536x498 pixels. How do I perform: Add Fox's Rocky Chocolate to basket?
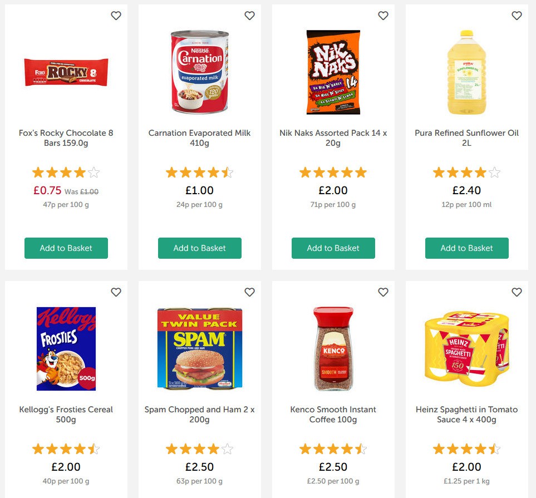click(x=66, y=248)
